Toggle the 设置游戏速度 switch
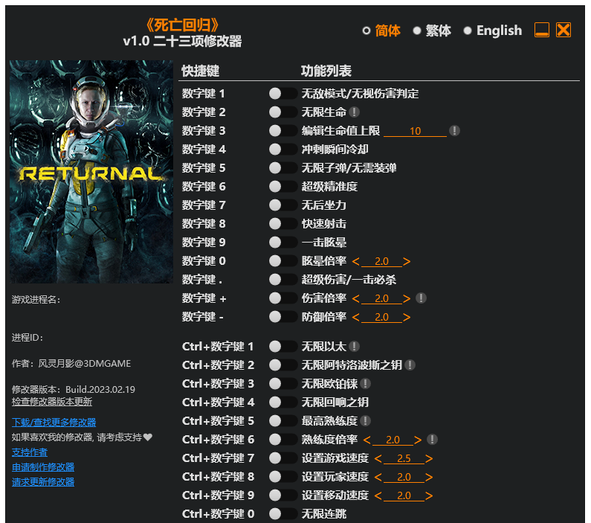Viewport: 591px width, 523px height. (283, 458)
